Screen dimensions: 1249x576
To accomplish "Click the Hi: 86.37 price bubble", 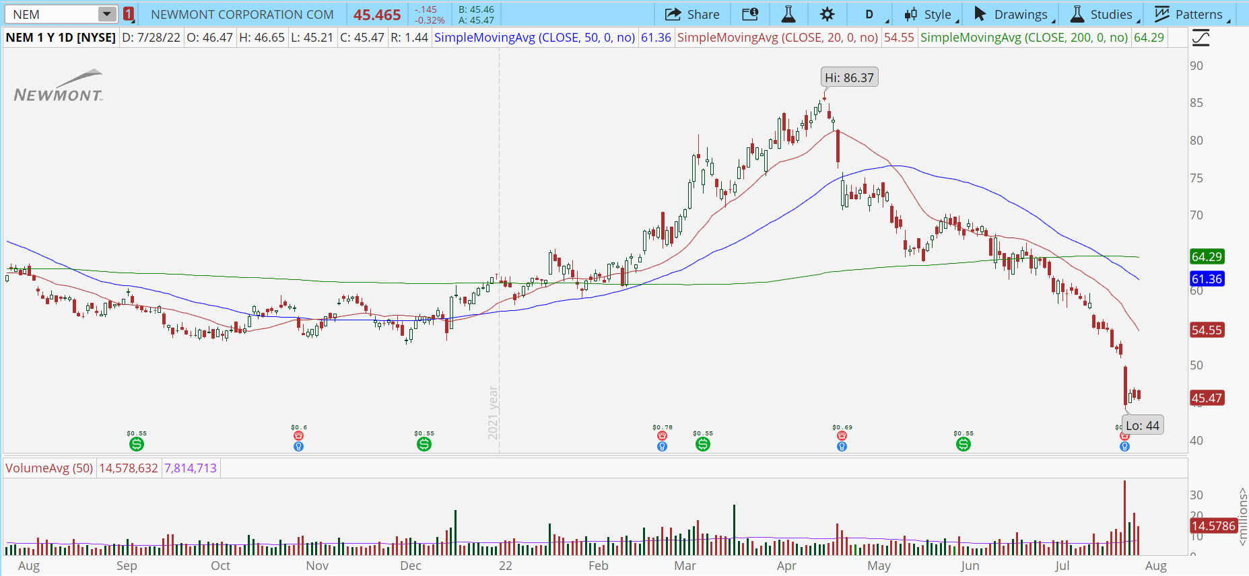I will click(849, 77).
